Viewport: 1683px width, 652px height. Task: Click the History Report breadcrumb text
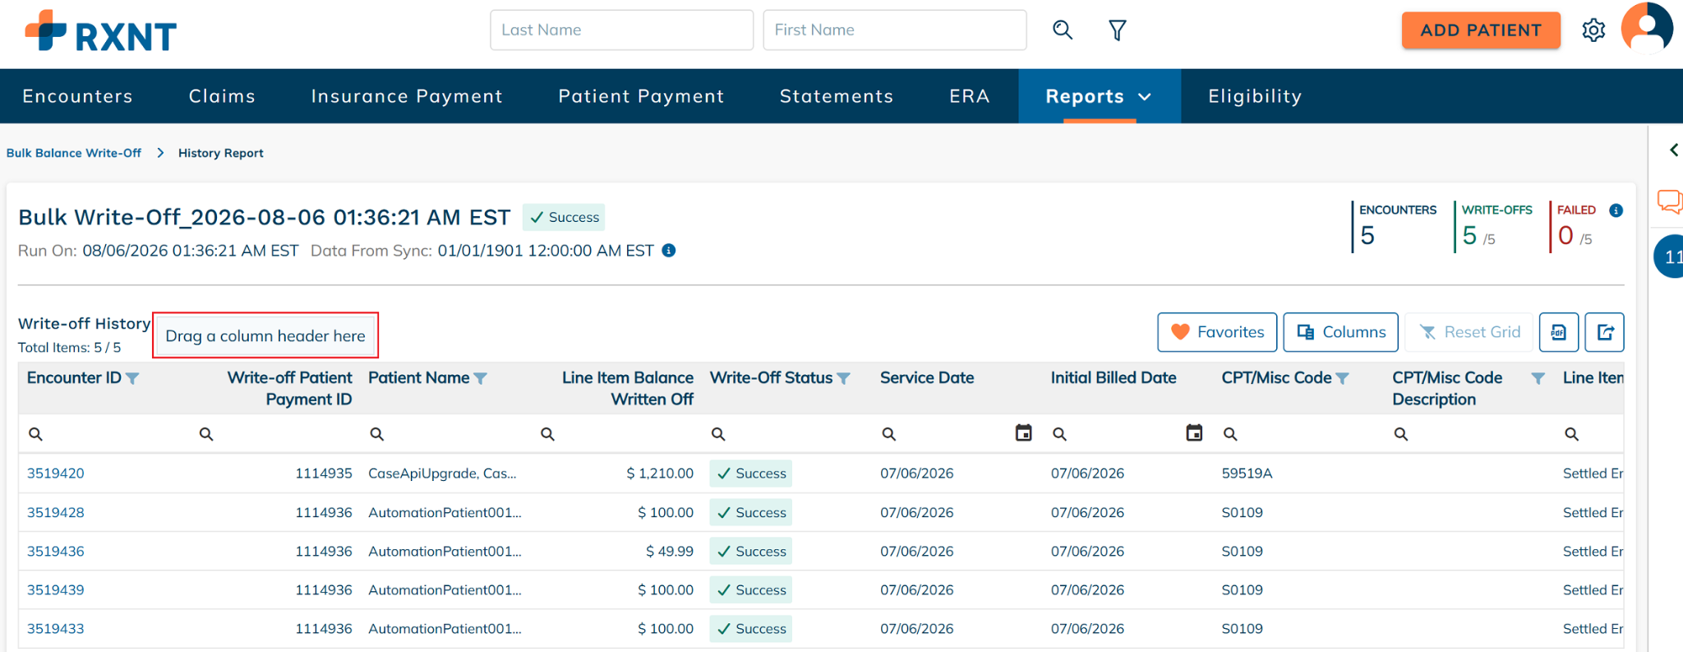221,153
